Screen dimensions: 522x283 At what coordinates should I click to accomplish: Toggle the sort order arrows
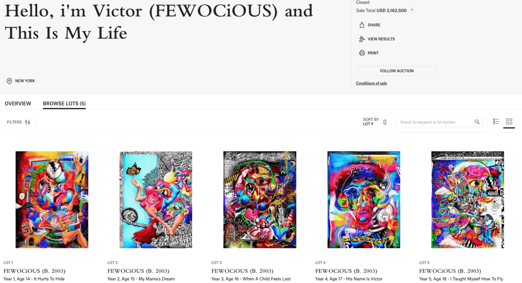(385, 122)
